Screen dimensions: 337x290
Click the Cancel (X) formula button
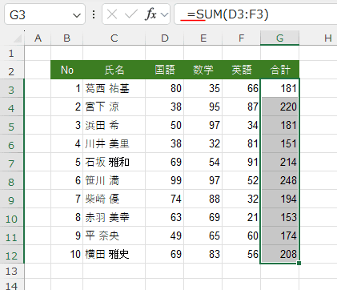(x=112, y=14)
